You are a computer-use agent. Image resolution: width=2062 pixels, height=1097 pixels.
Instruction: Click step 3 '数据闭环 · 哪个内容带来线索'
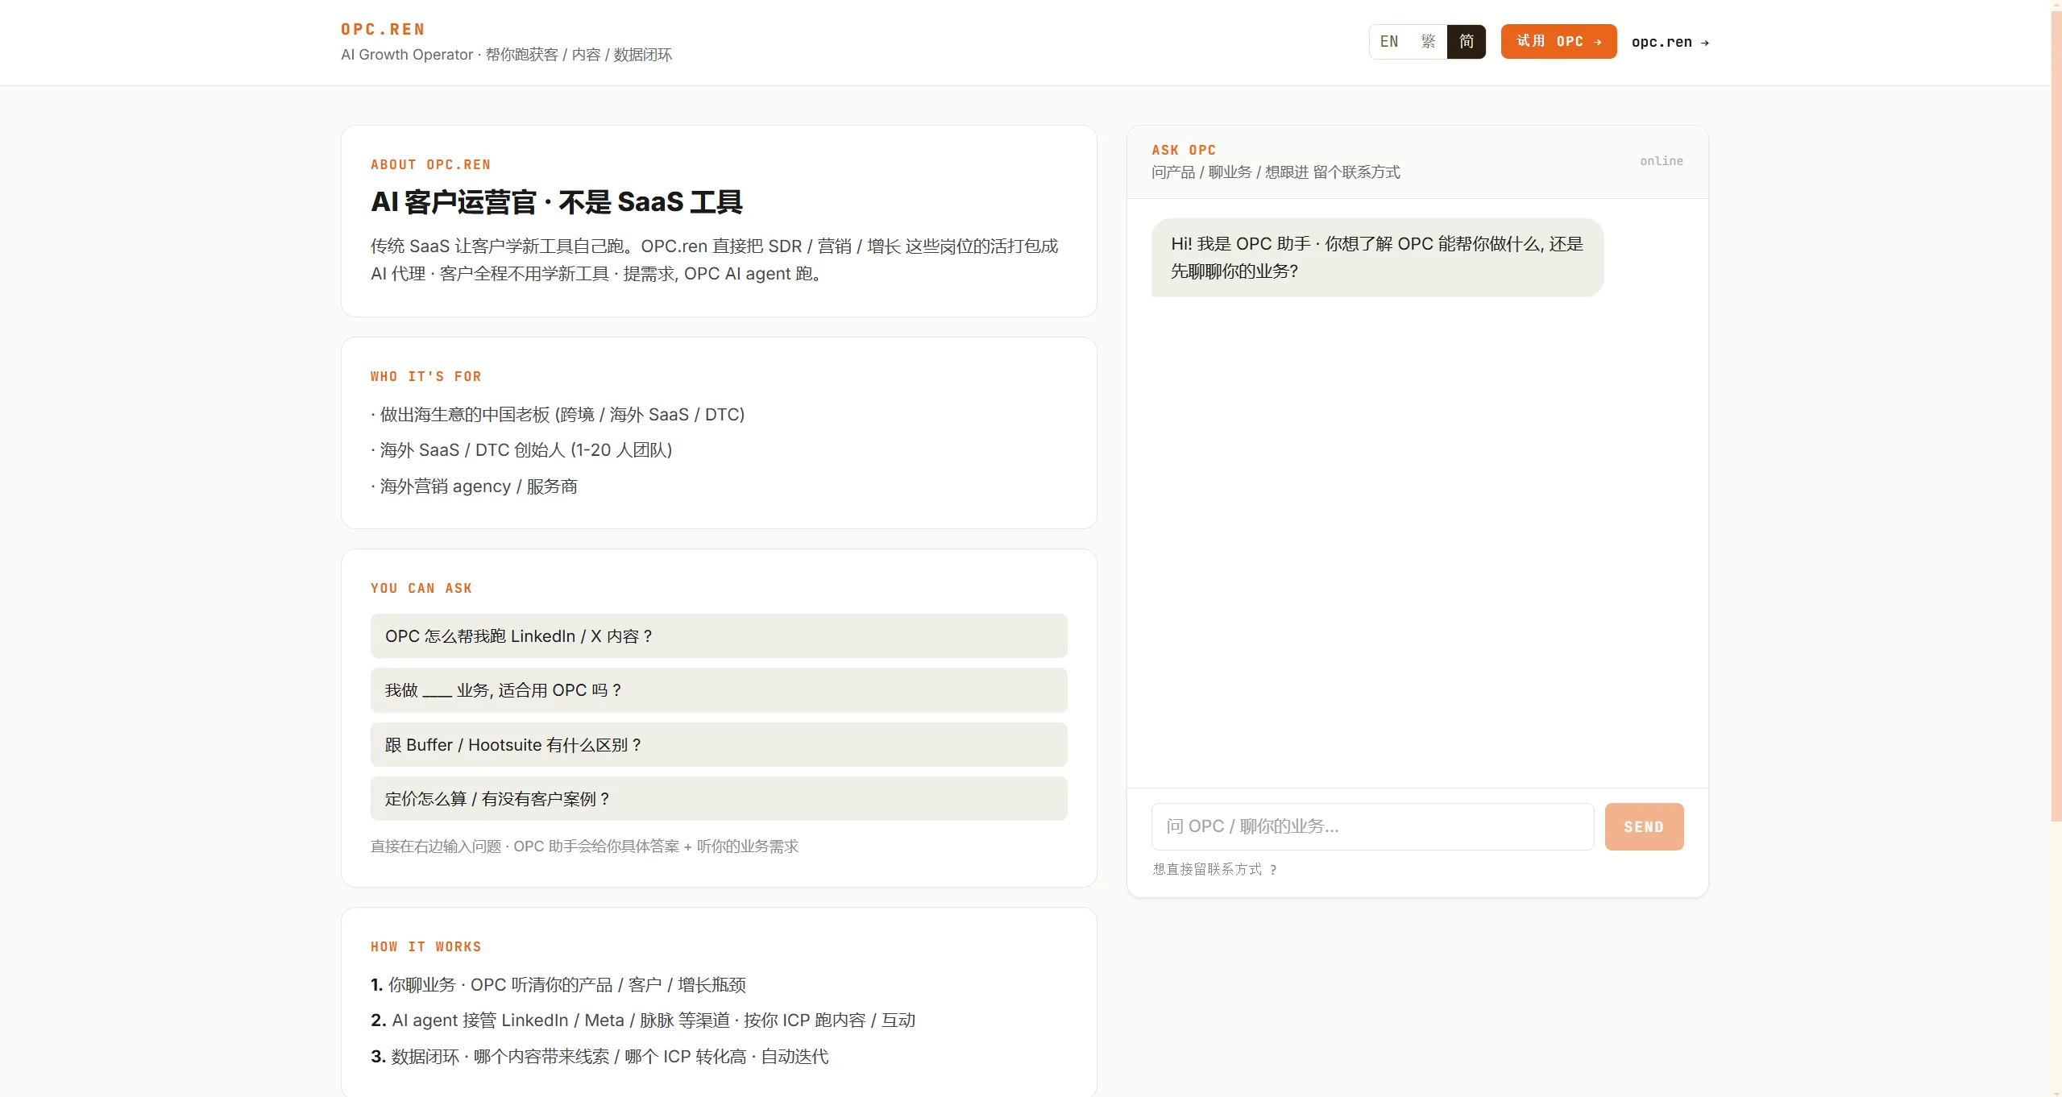[600, 1057]
